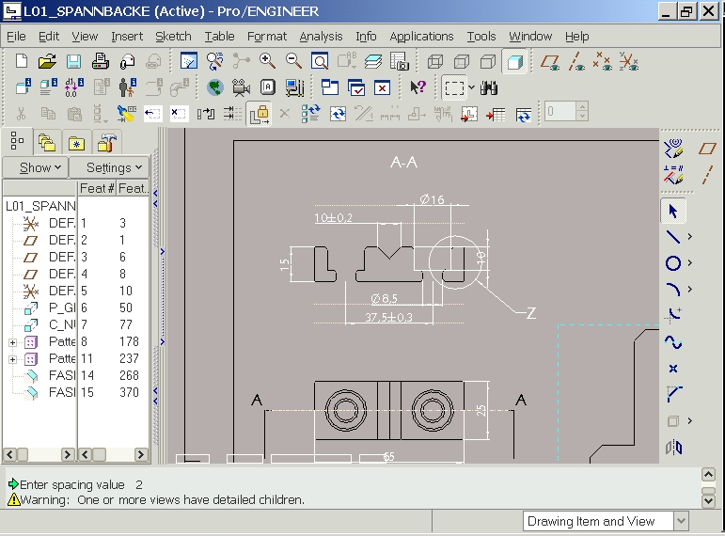Select the L01_SPANN root tree item
725x536 pixels.
pyautogui.click(x=40, y=206)
